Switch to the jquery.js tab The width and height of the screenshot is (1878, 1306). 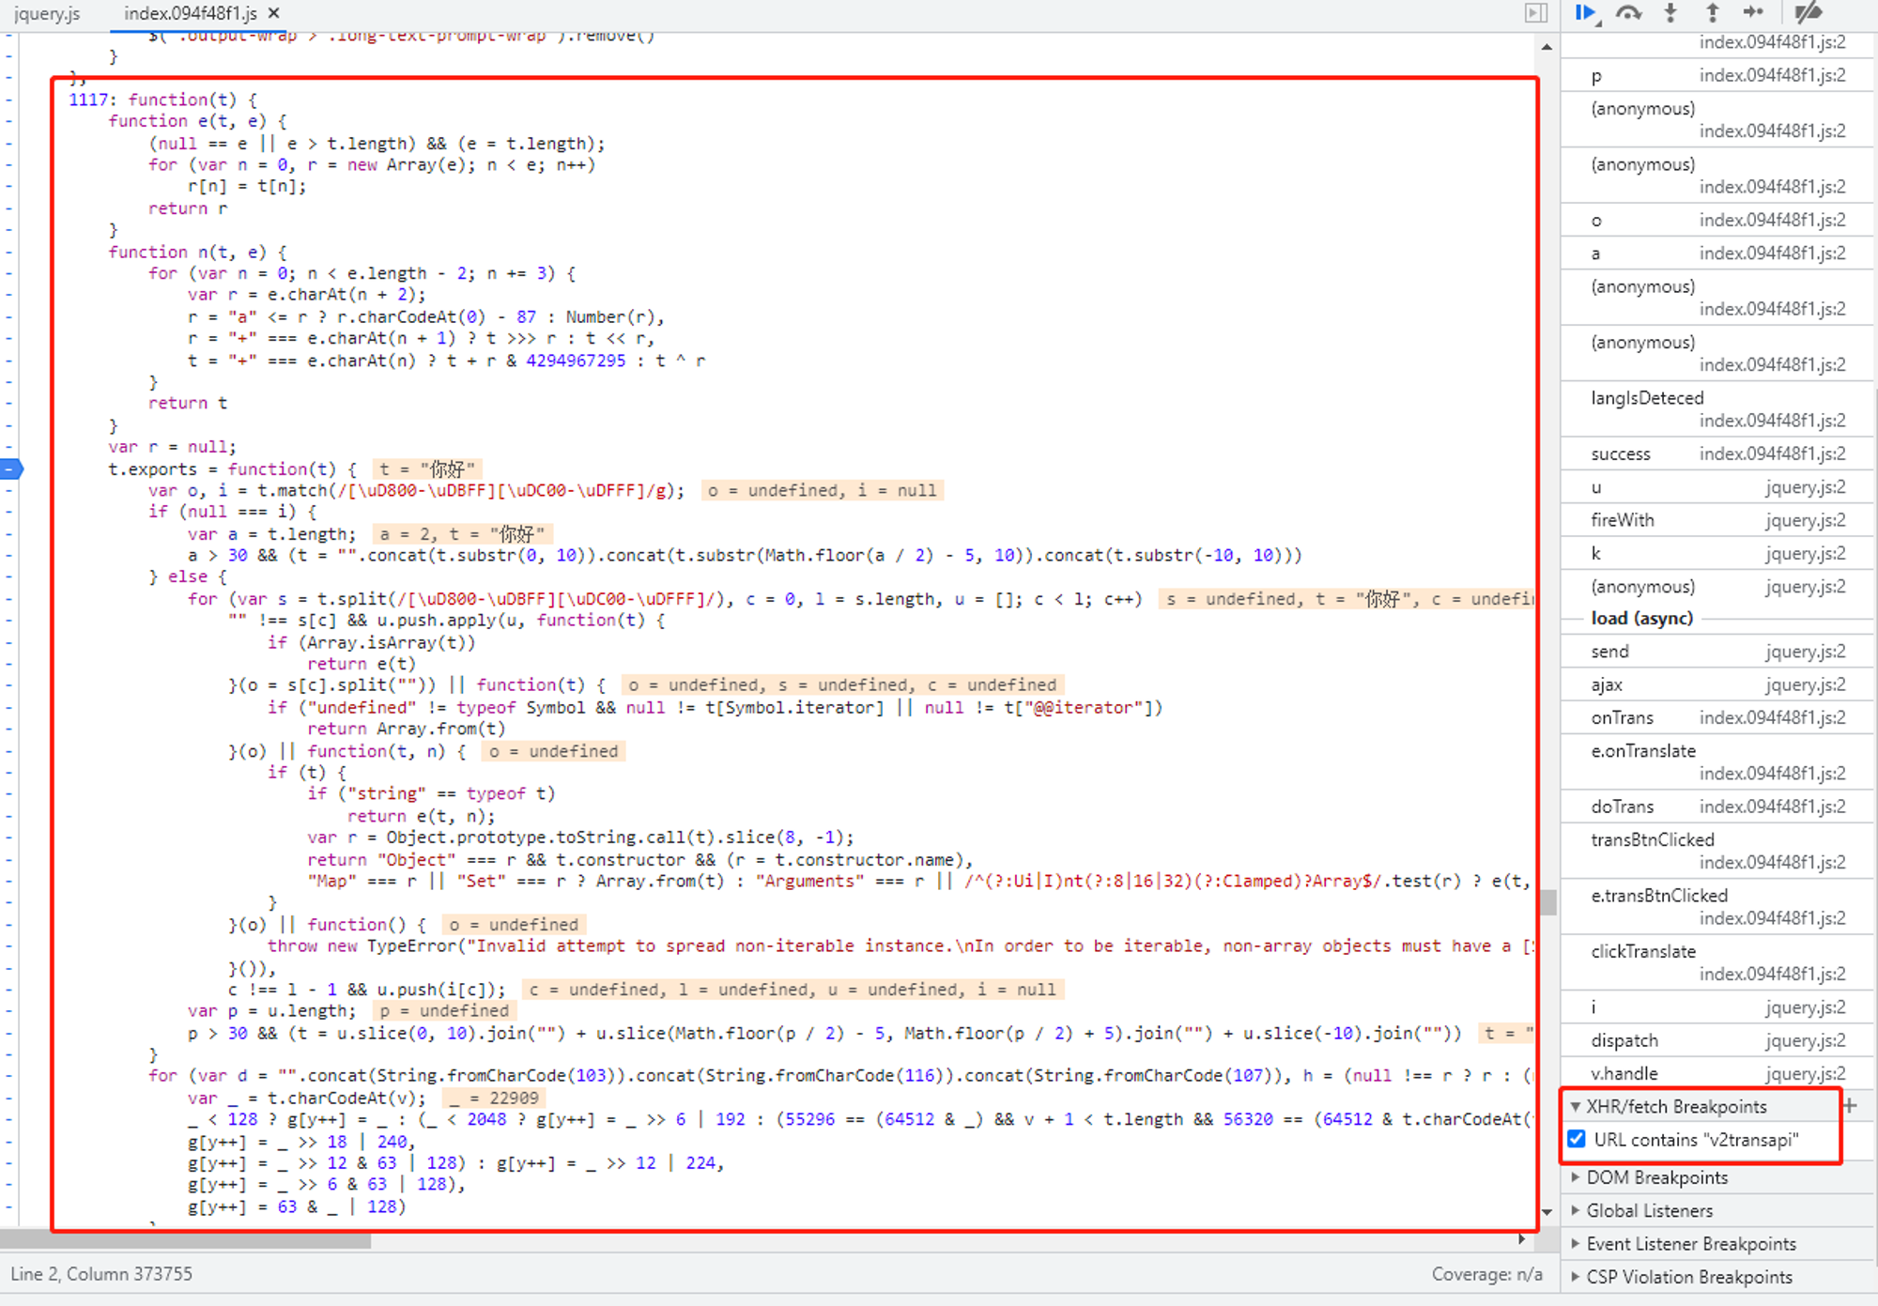pos(47,14)
